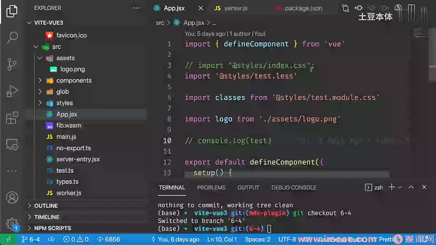This screenshot has height=245, width=436.
Task: Open no-export.ts in the explorer
Action: 74,148
